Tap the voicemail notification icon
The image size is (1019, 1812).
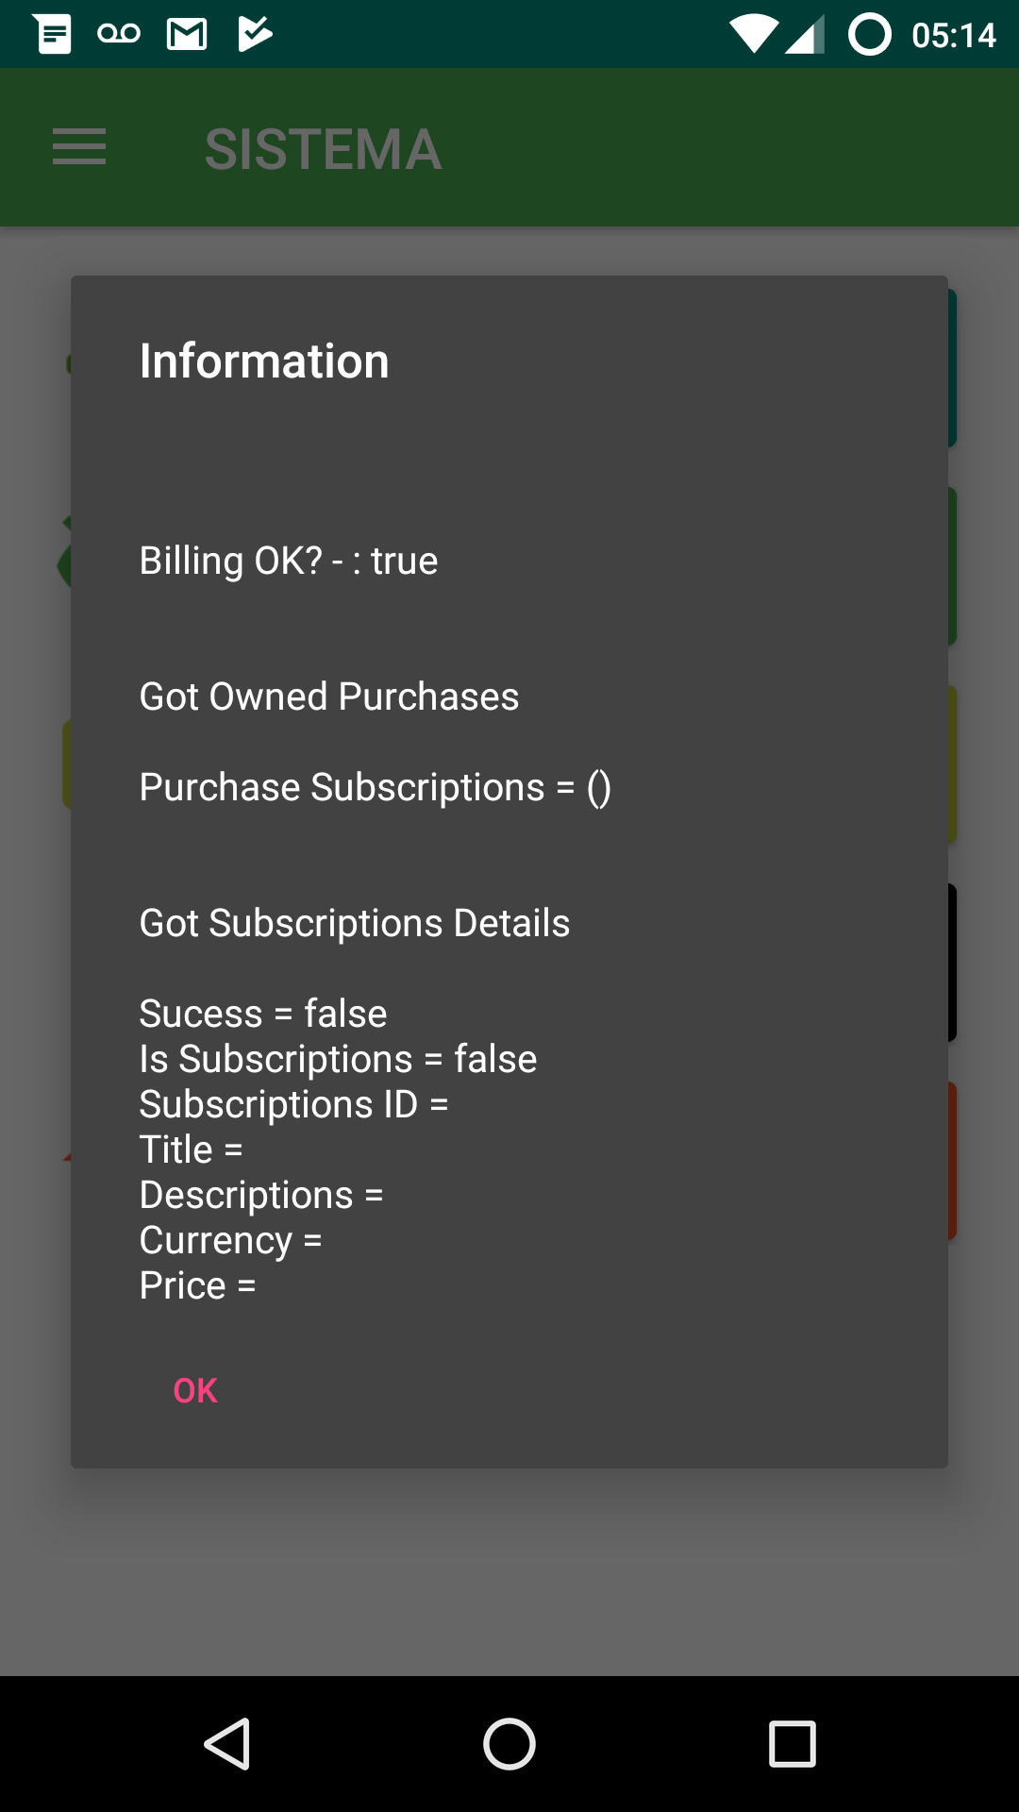click(119, 35)
